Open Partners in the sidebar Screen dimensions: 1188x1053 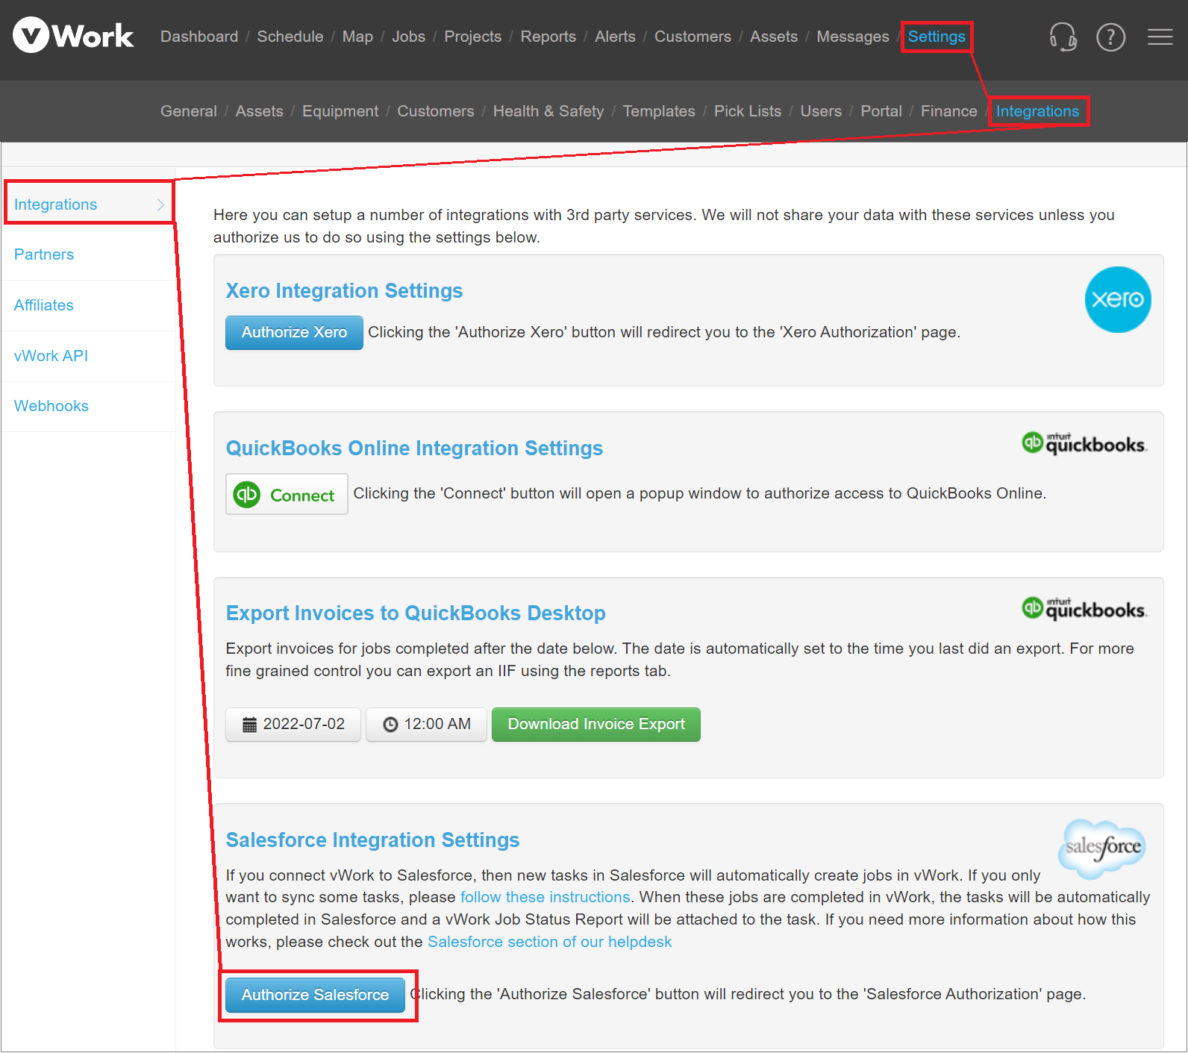click(89, 254)
